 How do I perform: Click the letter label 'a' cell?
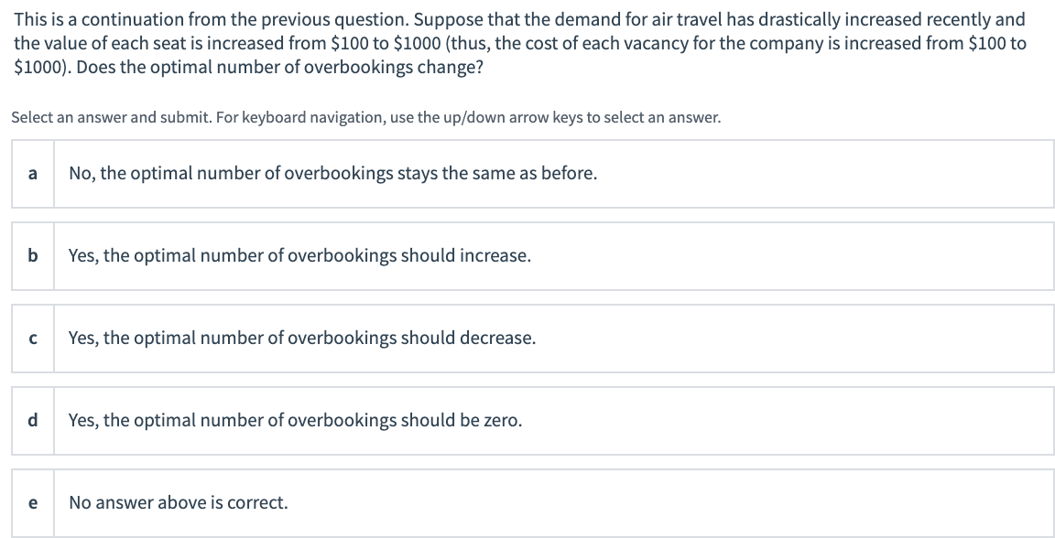point(32,174)
